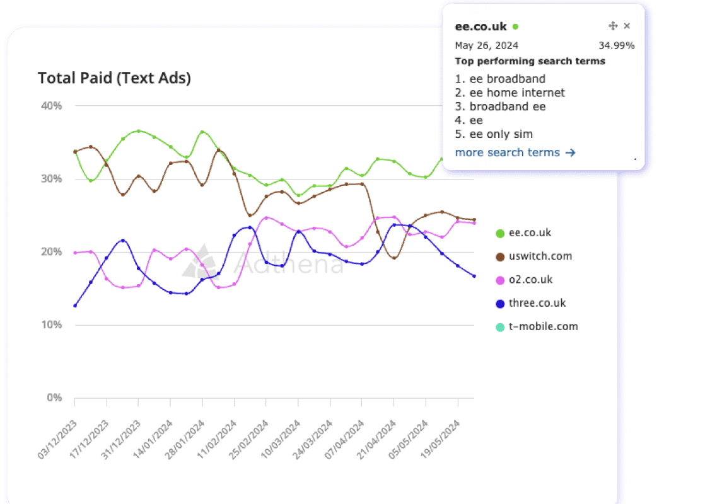This screenshot has width=722, height=504.
Task: Click the green data point peak near 28/01/2024
Action: [x=202, y=131]
